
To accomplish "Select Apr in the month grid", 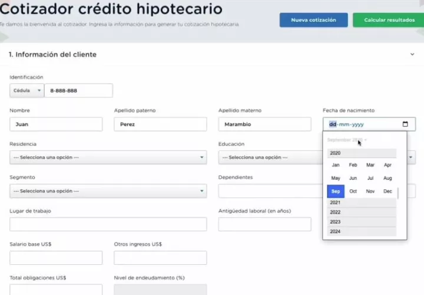I will tap(387, 165).
